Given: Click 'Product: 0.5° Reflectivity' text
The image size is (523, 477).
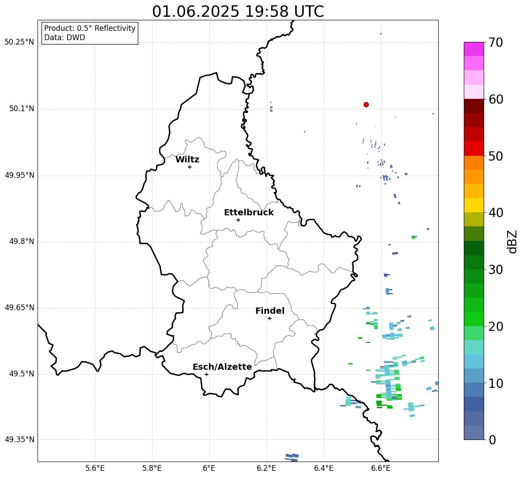Looking at the screenshot, I should (x=90, y=28).
